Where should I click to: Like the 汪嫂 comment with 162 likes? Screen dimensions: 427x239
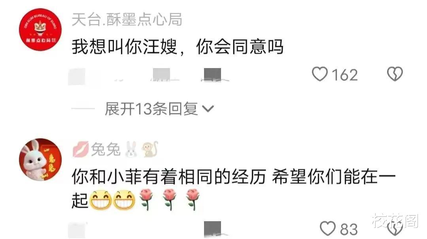320,74
